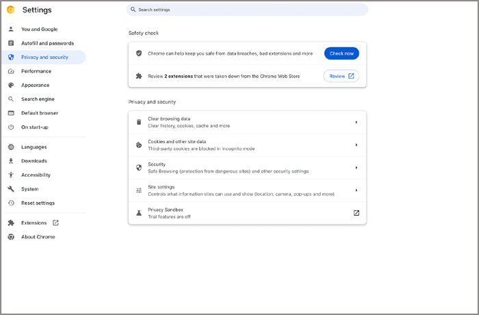Expand Clear browsing data arrow
The height and width of the screenshot is (315, 479).
[x=357, y=123]
